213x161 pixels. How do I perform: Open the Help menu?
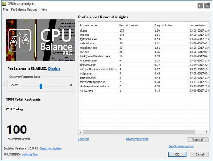click(44, 9)
